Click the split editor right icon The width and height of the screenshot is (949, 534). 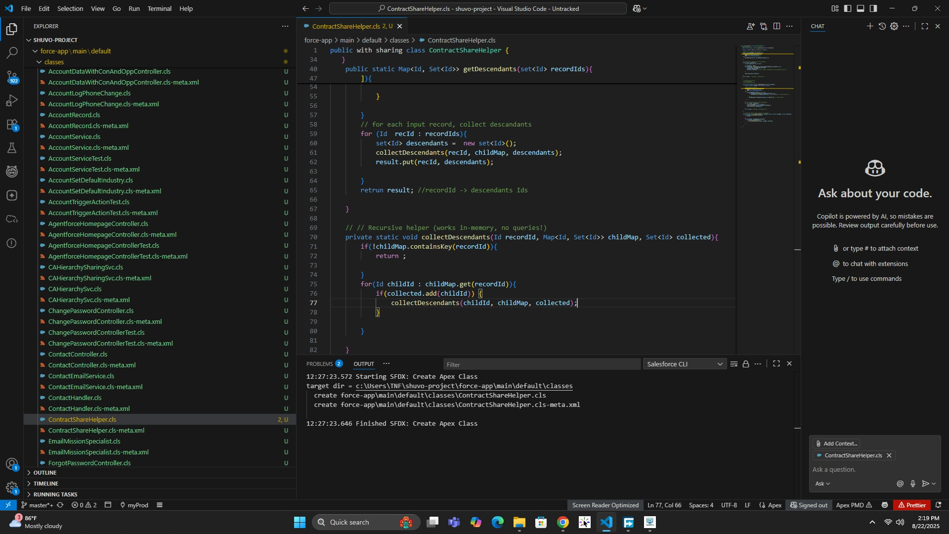point(776,26)
